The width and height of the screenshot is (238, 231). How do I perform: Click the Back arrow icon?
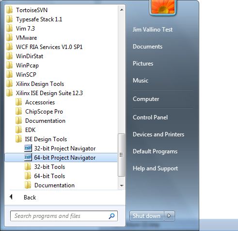point(11,197)
